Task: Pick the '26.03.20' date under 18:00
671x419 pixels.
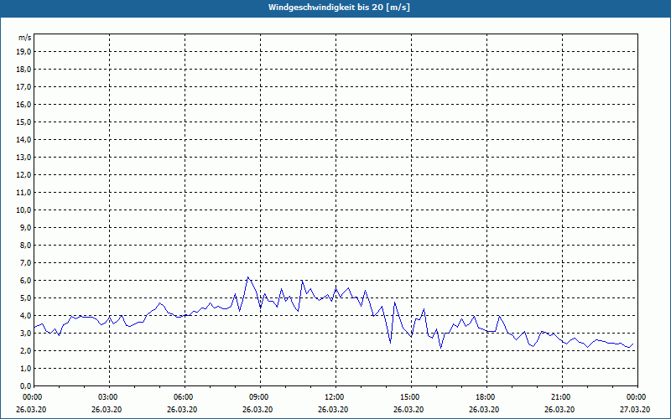Action: [484, 410]
